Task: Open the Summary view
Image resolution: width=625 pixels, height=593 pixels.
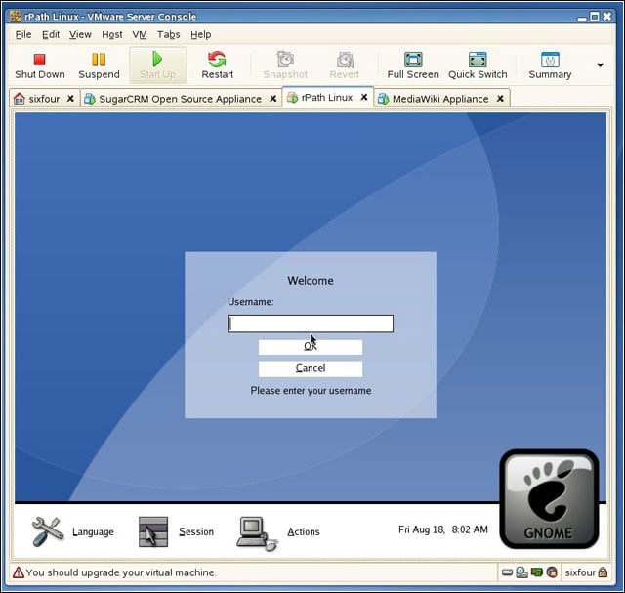Action: click(550, 65)
